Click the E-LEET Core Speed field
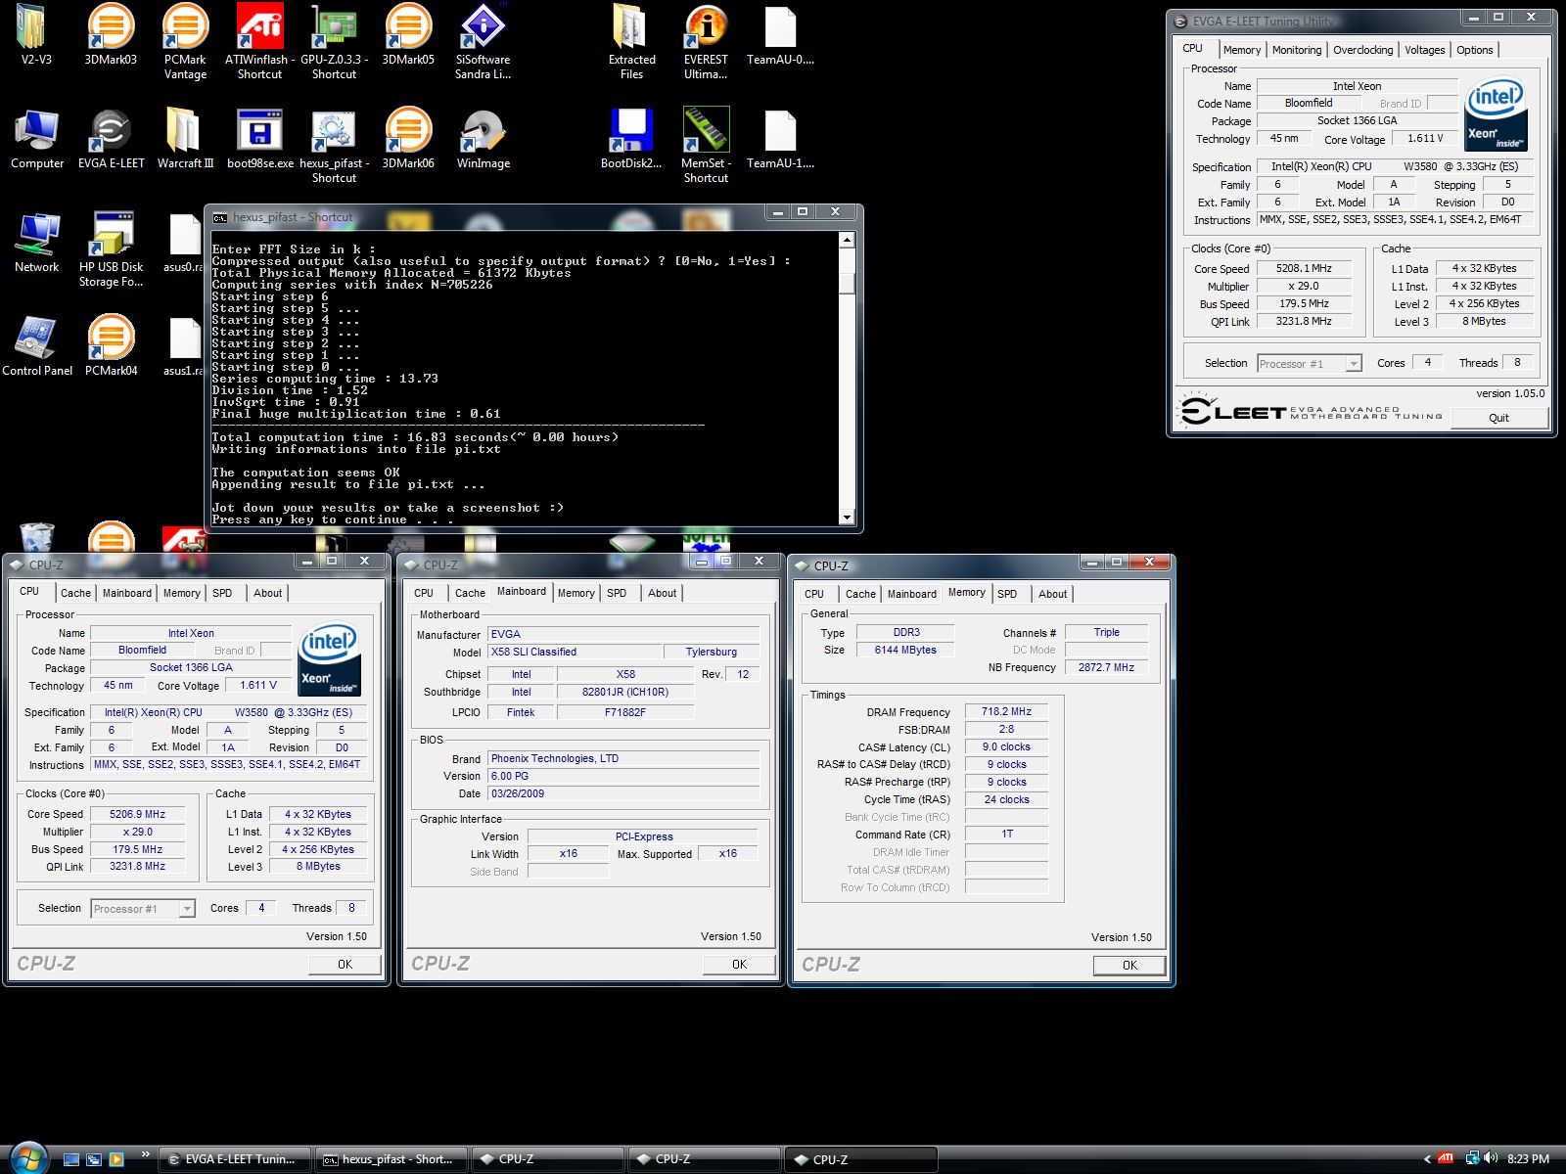This screenshot has width=1566, height=1174. [x=1304, y=268]
